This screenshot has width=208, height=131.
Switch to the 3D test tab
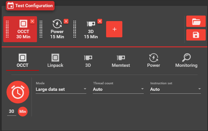[x=88, y=61]
